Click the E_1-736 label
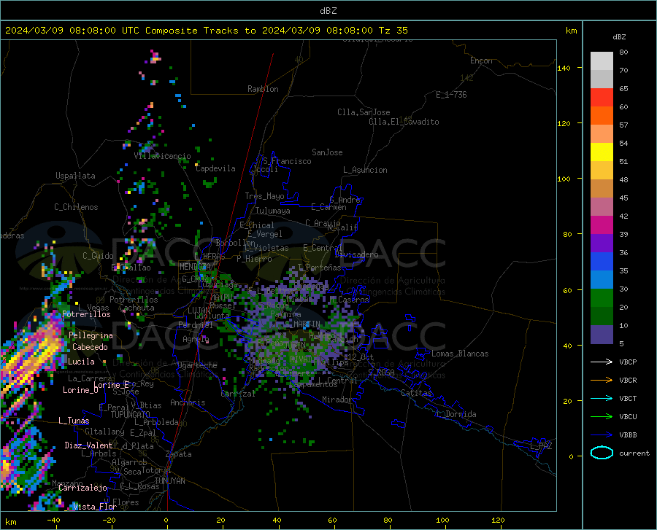 point(451,95)
